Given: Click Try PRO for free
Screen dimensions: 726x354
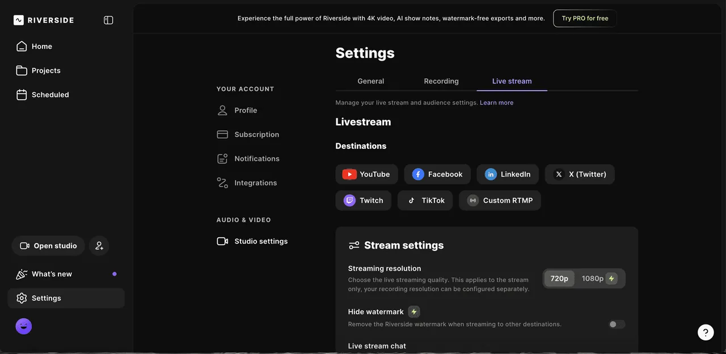Looking at the screenshot, I should (x=585, y=18).
